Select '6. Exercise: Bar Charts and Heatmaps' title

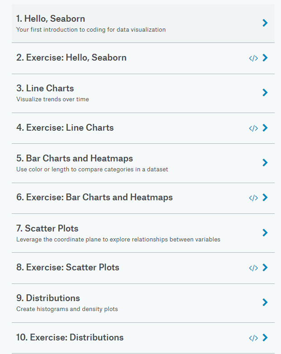pos(95,197)
